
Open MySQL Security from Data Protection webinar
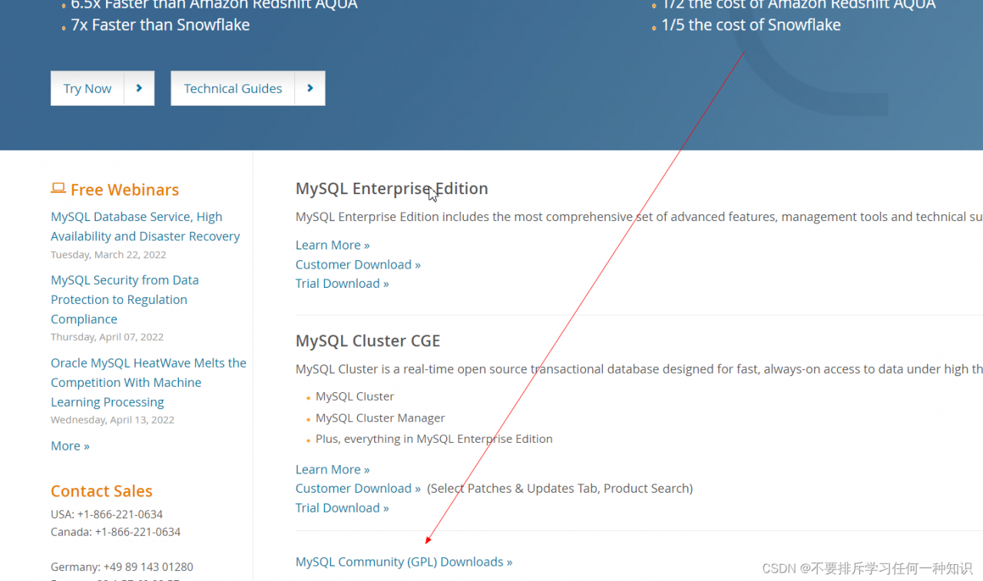(x=124, y=299)
